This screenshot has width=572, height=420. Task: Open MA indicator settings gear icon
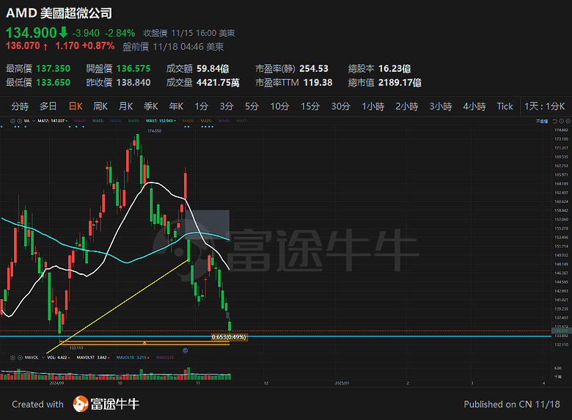[12, 121]
